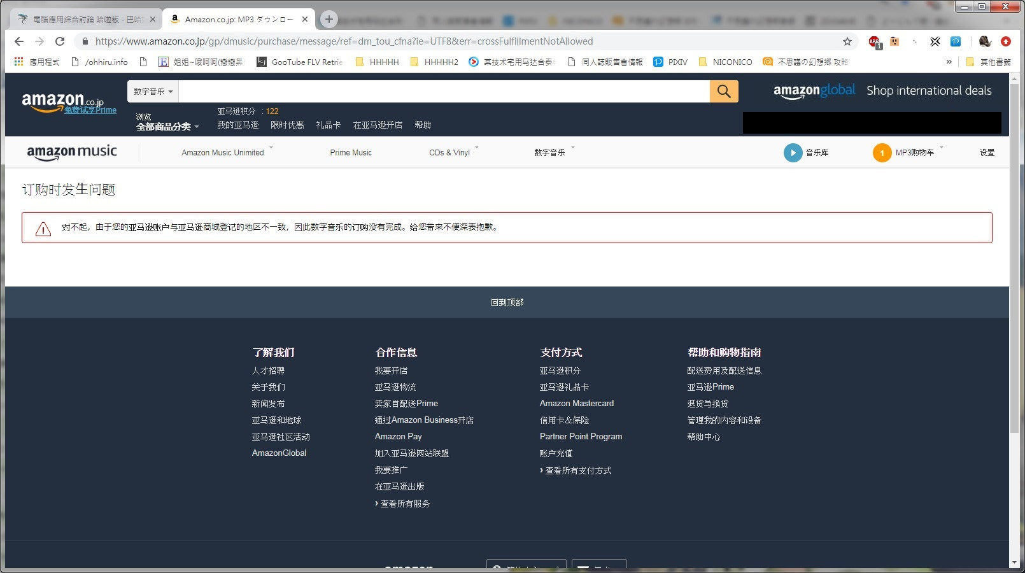Click the scrollbar down arrow
The image size is (1025, 573).
click(1014, 563)
